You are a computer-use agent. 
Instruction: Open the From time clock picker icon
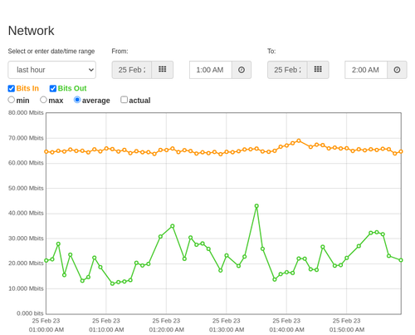(242, 70)
